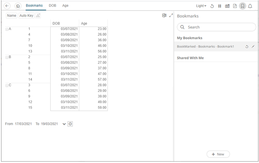The width and height of the screenshot is (259, 163).
Task: Click the DOB column header
Action: click(65, 23)
